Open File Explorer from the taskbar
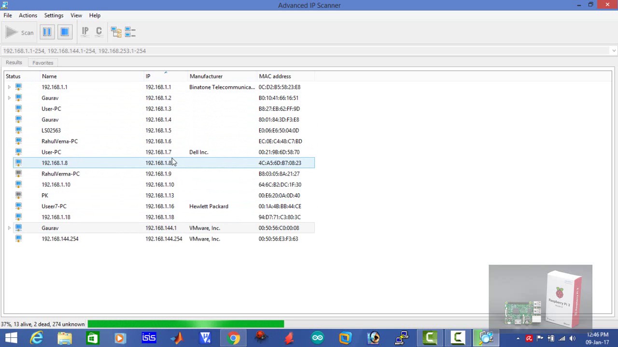The image size is (618, 347). click(x=65, y=338)
